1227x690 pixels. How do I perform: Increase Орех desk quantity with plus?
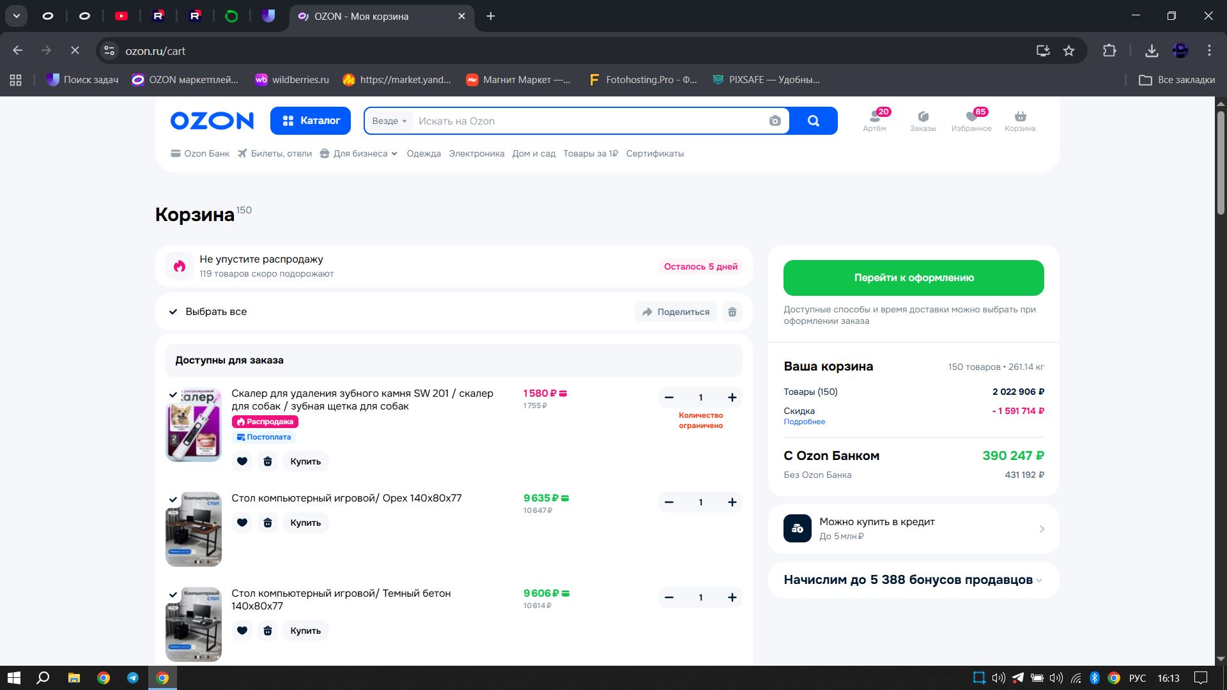[x=732, y=502]
